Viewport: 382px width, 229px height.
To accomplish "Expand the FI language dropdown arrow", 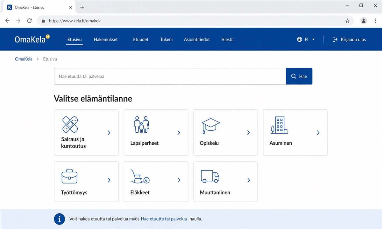I will point(313,39).
